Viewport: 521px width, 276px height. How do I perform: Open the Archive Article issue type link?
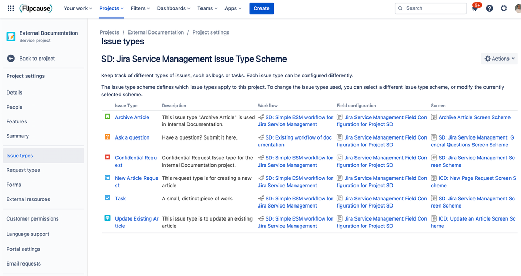click(x=132, y=117)
